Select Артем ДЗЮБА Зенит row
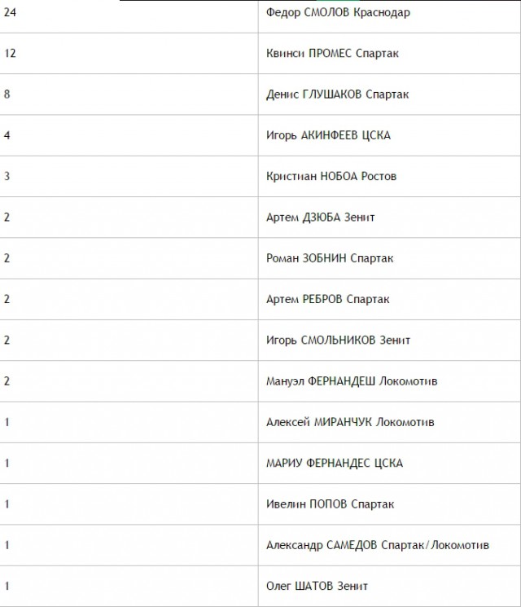Viewport: 521px width, 607px height. tap(260, 218)
